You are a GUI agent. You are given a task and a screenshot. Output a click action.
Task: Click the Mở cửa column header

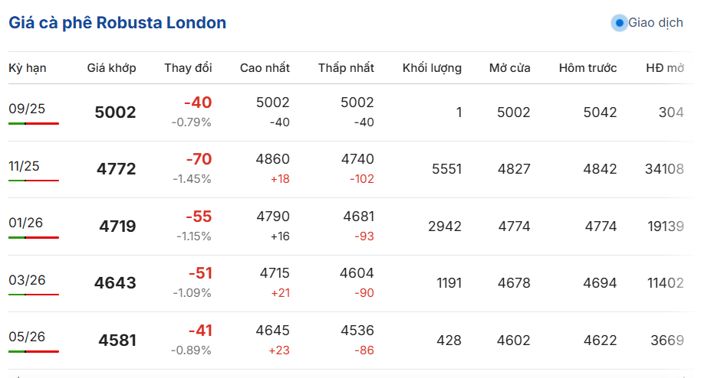click(x=510, y=68)
